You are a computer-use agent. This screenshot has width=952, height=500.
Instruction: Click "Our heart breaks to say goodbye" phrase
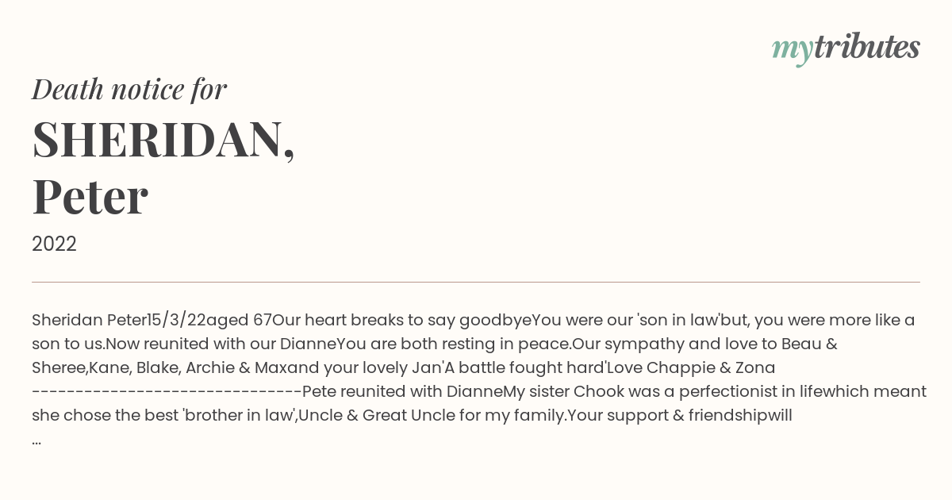tap(401, 321)
